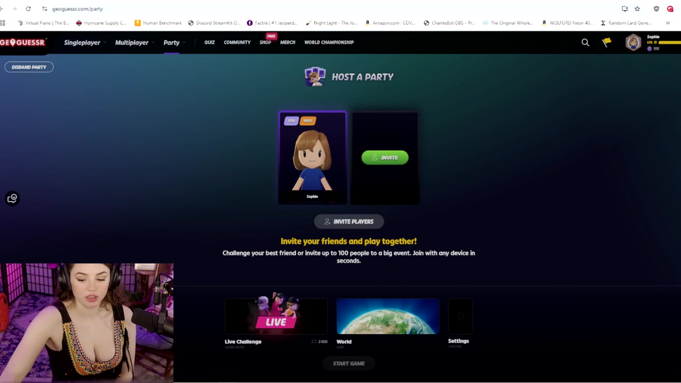Screen dimensions: 681x383
Task: Expand the Singleplayer dropdown menu
Action: click(x=85, y=43)
